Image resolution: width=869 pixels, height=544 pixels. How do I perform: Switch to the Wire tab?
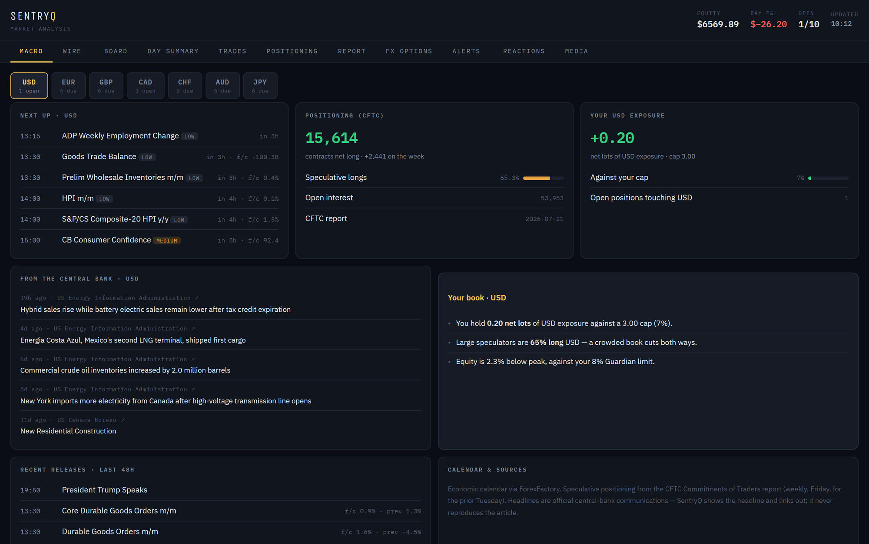pos(72,51)
